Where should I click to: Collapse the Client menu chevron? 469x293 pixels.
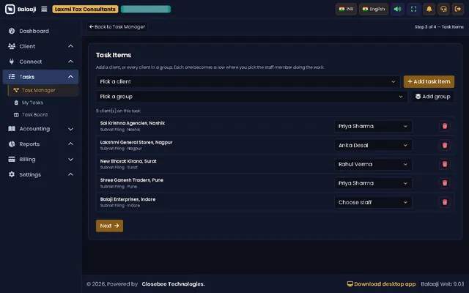(x=70, y=46)
